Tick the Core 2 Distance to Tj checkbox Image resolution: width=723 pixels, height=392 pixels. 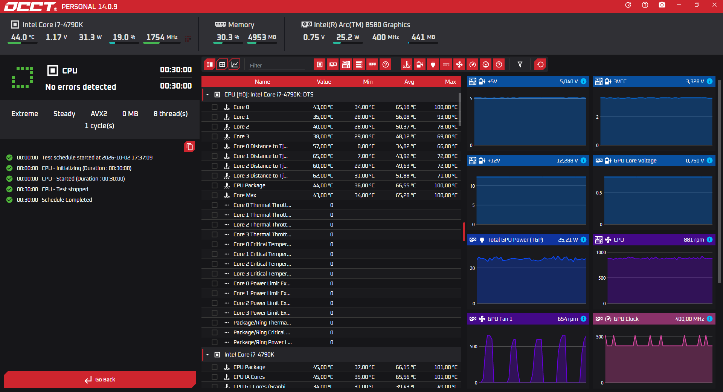pyautogui.click(x=215, y=166)
